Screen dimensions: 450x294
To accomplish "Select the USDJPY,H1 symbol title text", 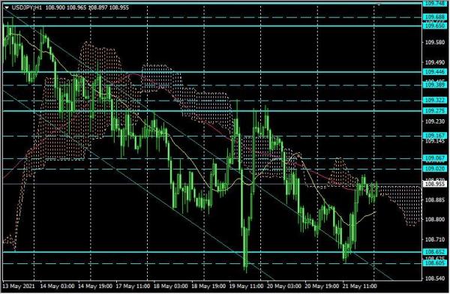I will point(27,7).
